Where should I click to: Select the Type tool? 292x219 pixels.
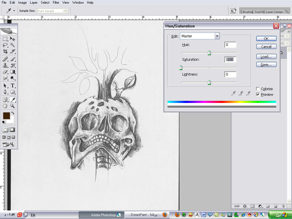click(x=12, y=85)
